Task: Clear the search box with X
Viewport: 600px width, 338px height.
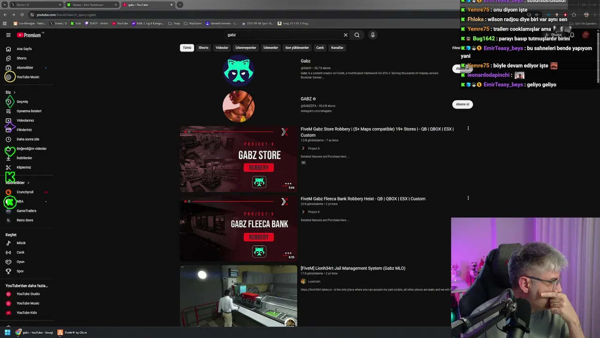Action: tap(345, 35)
